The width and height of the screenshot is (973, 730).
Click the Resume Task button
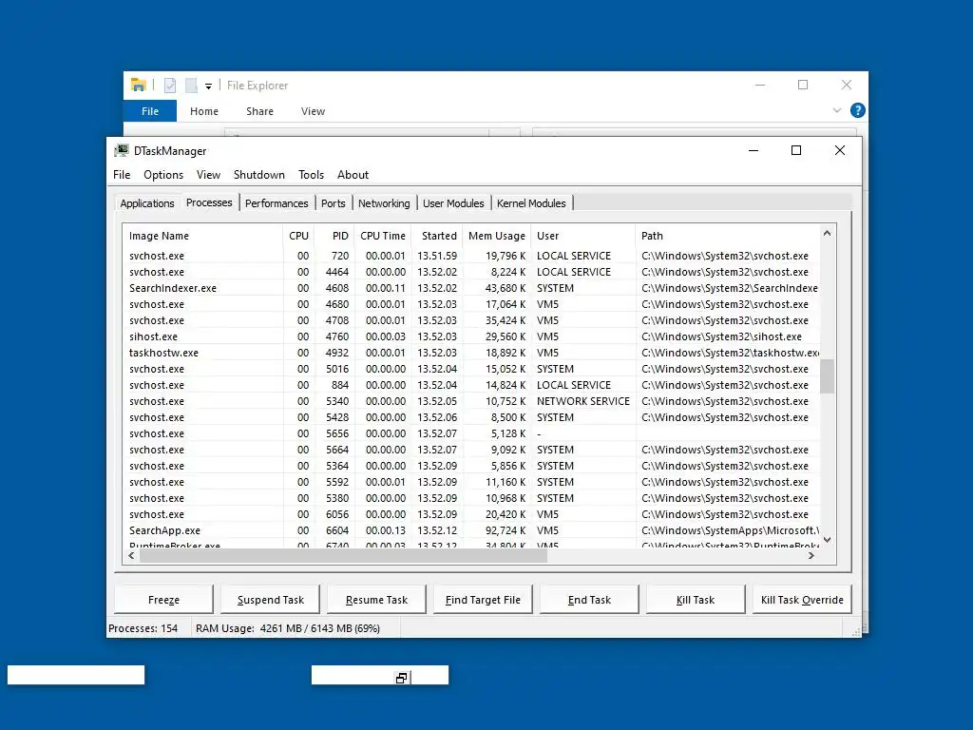(x=376, y=600)
